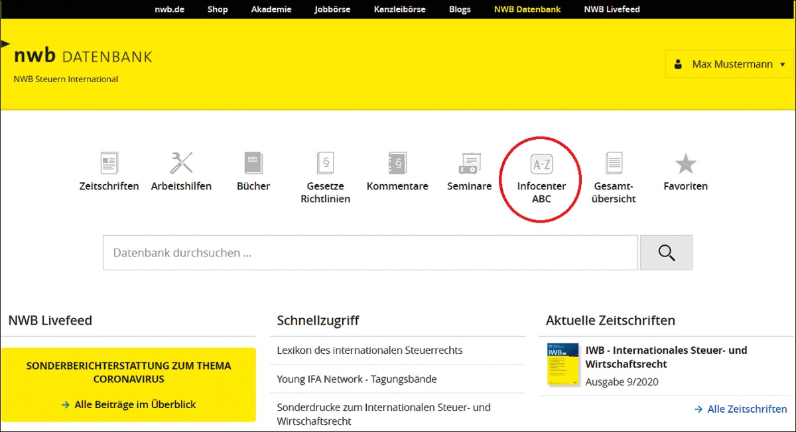
Task: Open the Zeitschriften icon
Action: tap(109, 163)
